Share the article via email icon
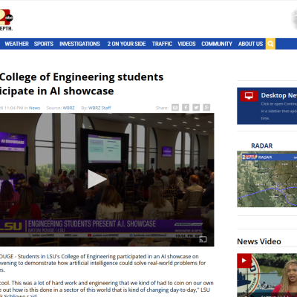The width and height of the screenshot is (297, 297). [175, 108]
